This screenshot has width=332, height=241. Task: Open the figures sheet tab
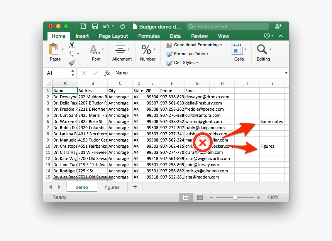coord(112,187)
